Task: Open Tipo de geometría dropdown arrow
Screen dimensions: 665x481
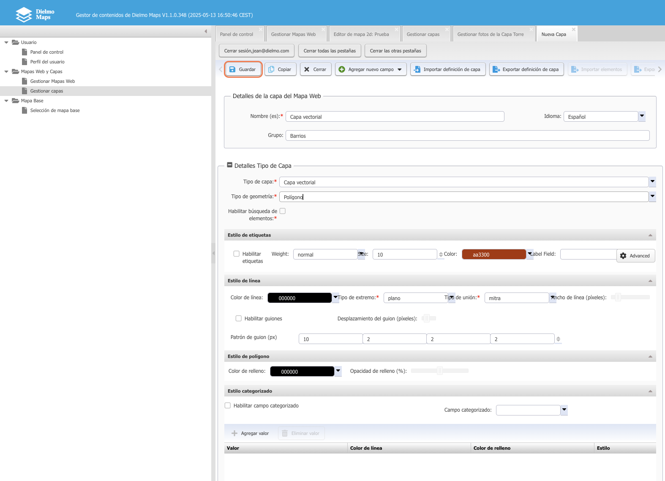Action: tap(652, 197)
